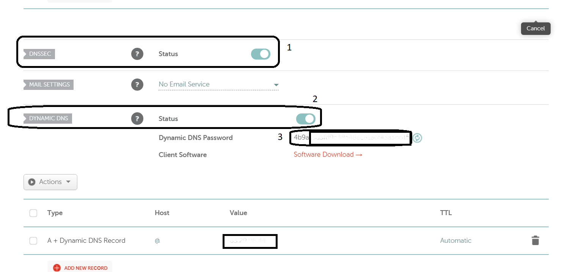Click the Type column header
This screenshot has height=272, width=573.
coord(55,213)
